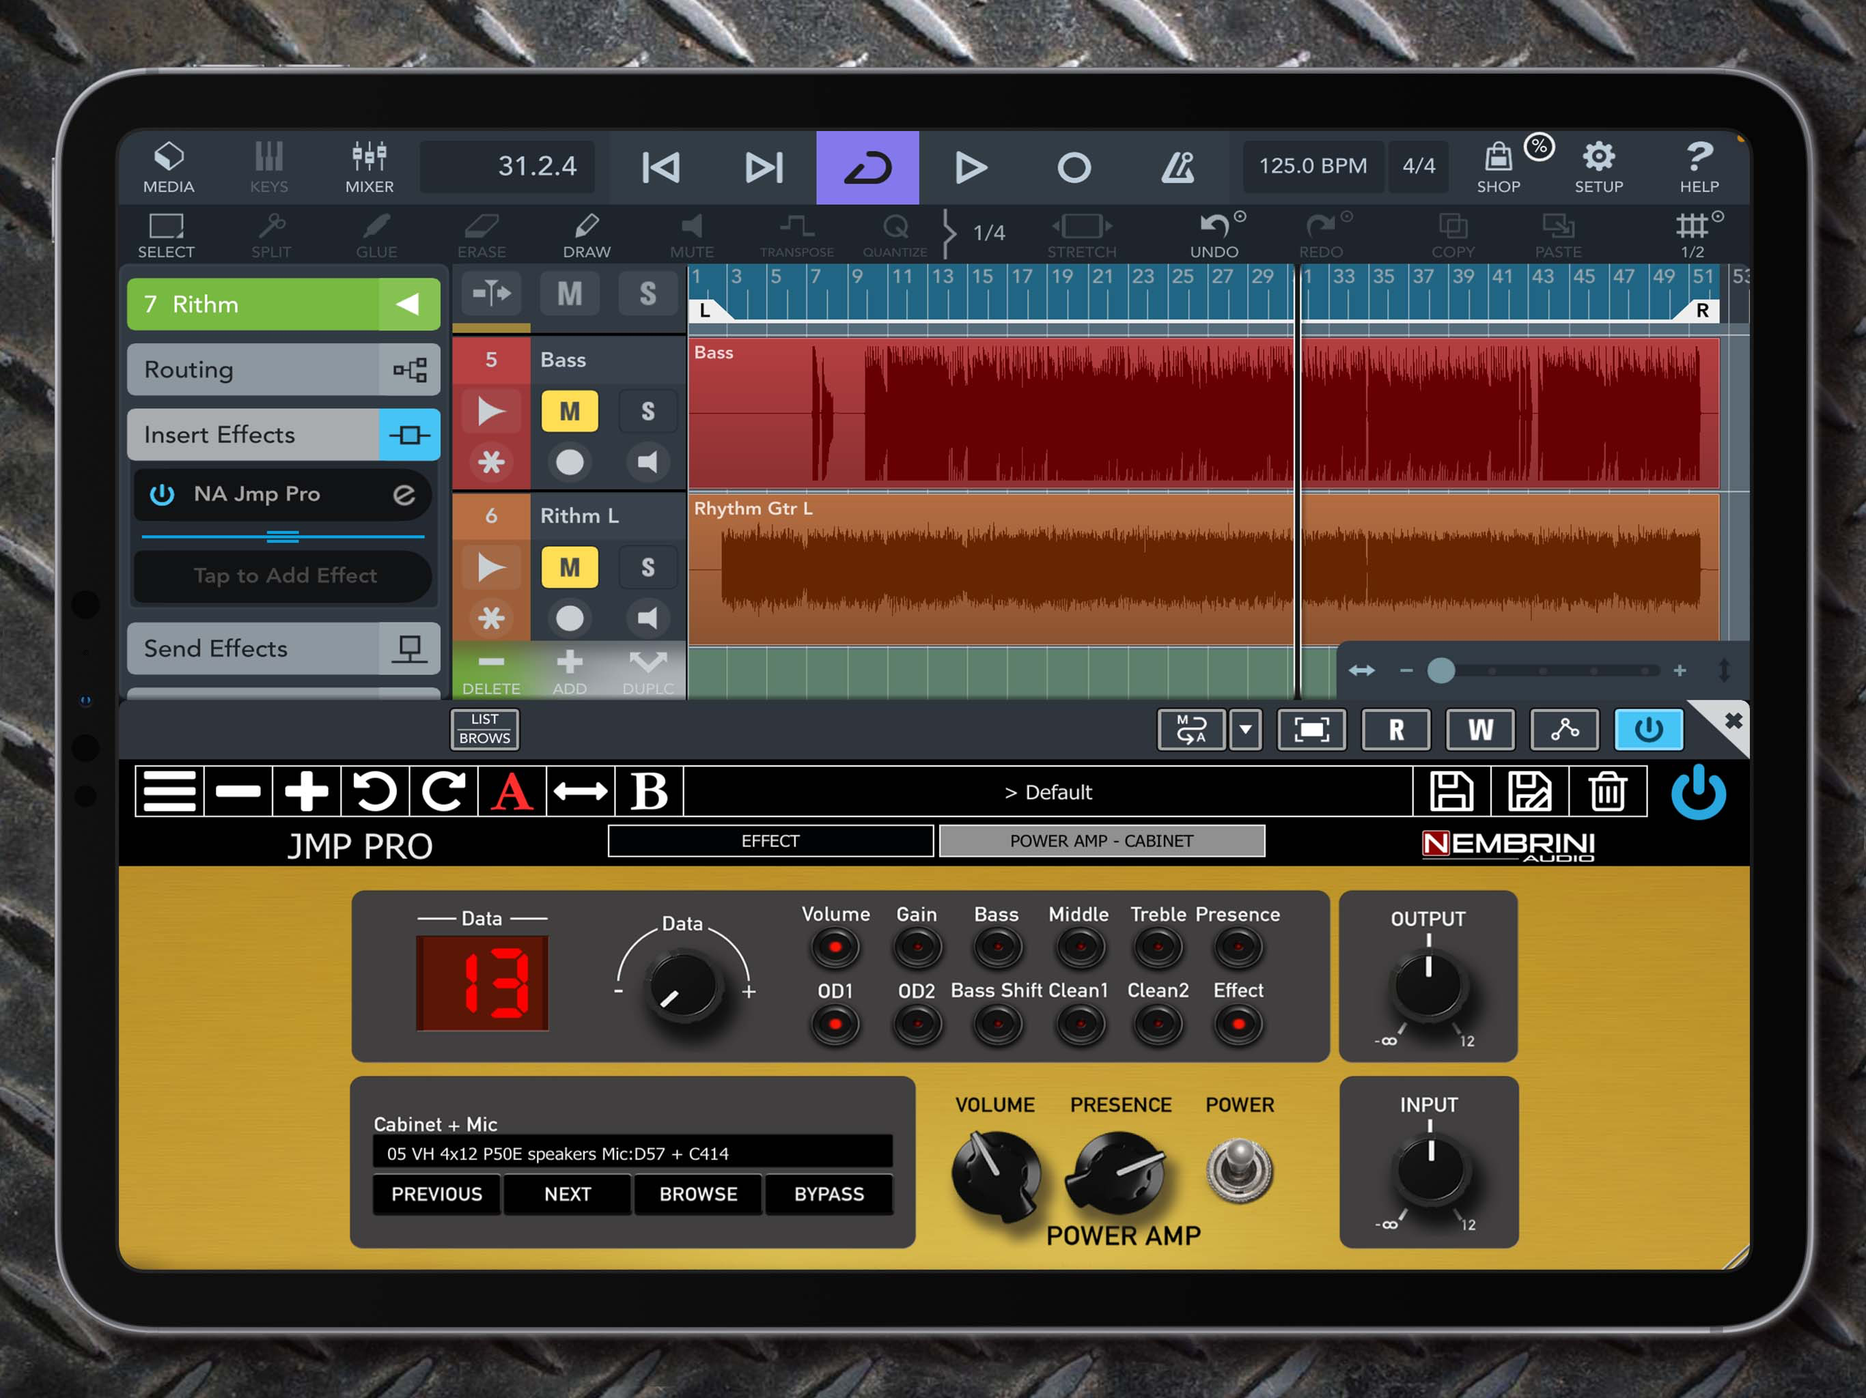Skip to end transport button

point(764,168)
